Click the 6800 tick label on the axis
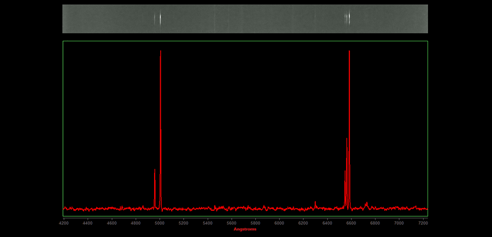The height and width of the screenshot is (237, 492). [x=375, y=223]
